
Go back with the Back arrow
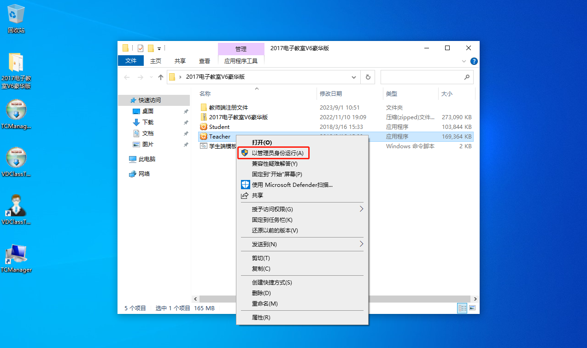(127, 77)
